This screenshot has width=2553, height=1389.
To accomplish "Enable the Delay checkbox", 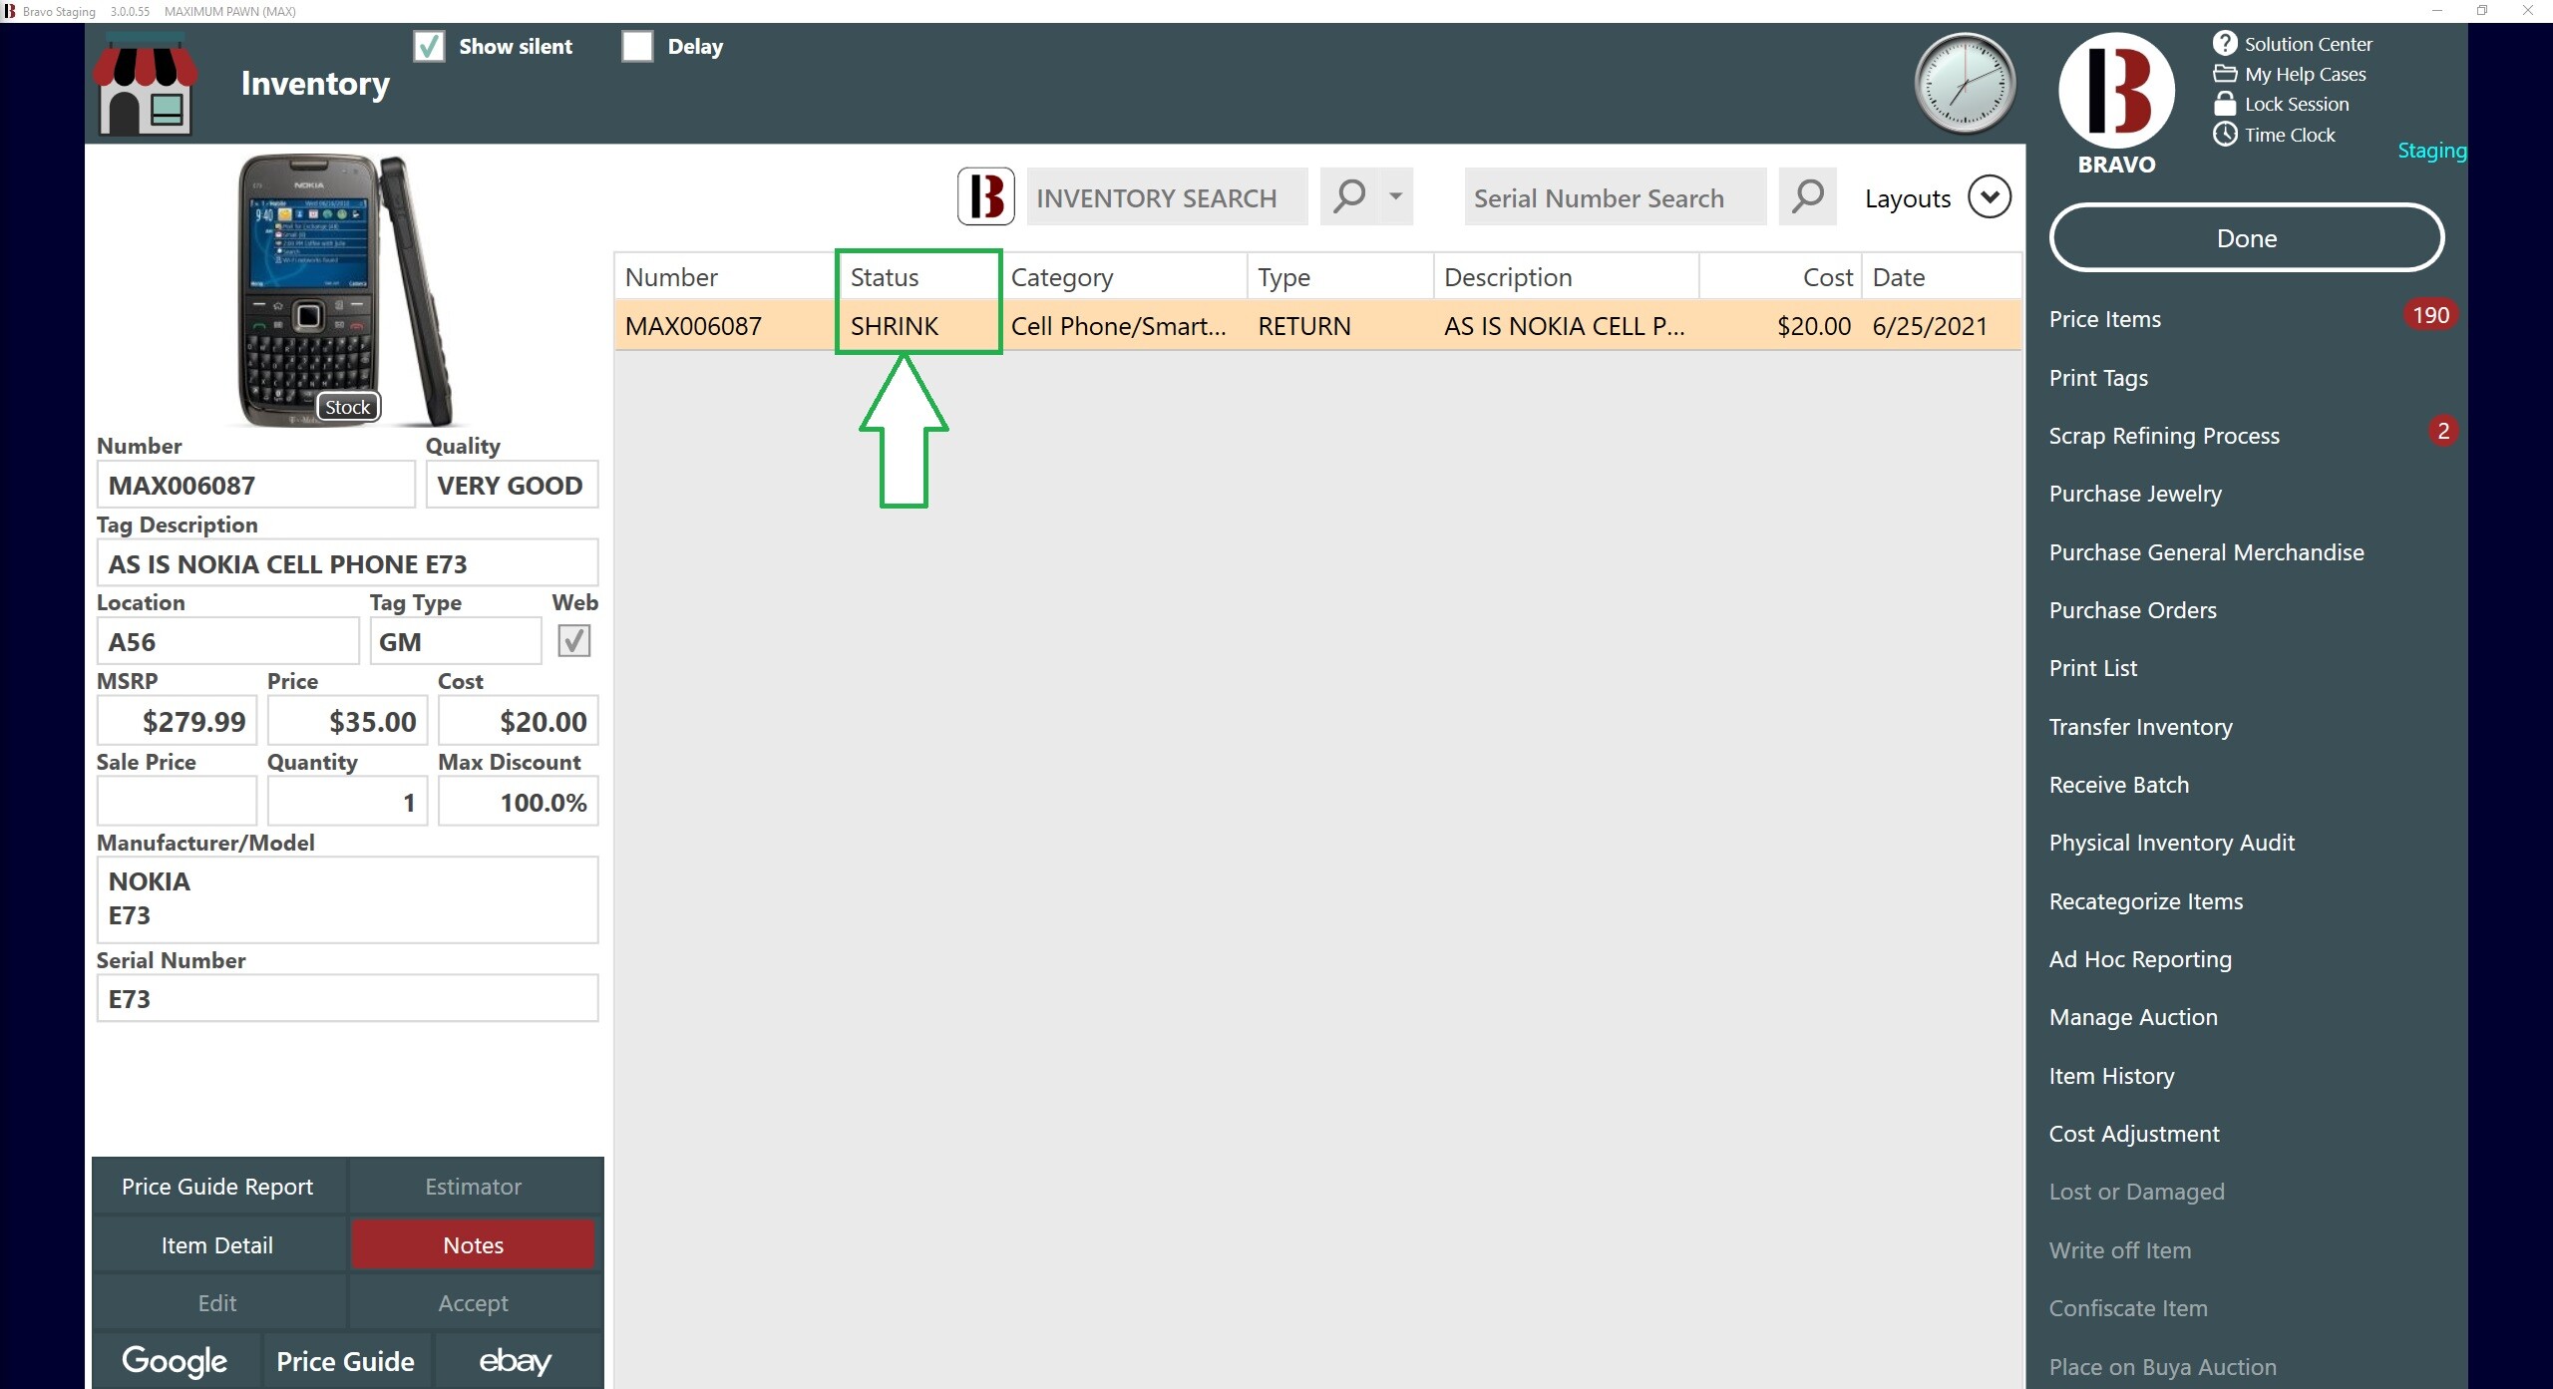I will point(637,46).
